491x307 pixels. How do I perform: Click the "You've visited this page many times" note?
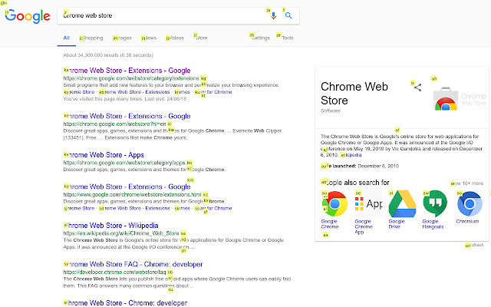(x=124, y=99)
